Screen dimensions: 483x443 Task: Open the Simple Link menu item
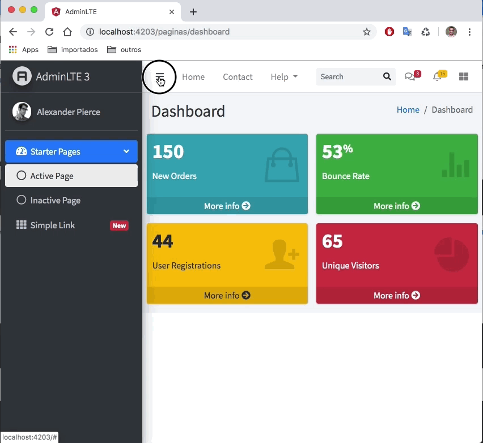point(71,225)
